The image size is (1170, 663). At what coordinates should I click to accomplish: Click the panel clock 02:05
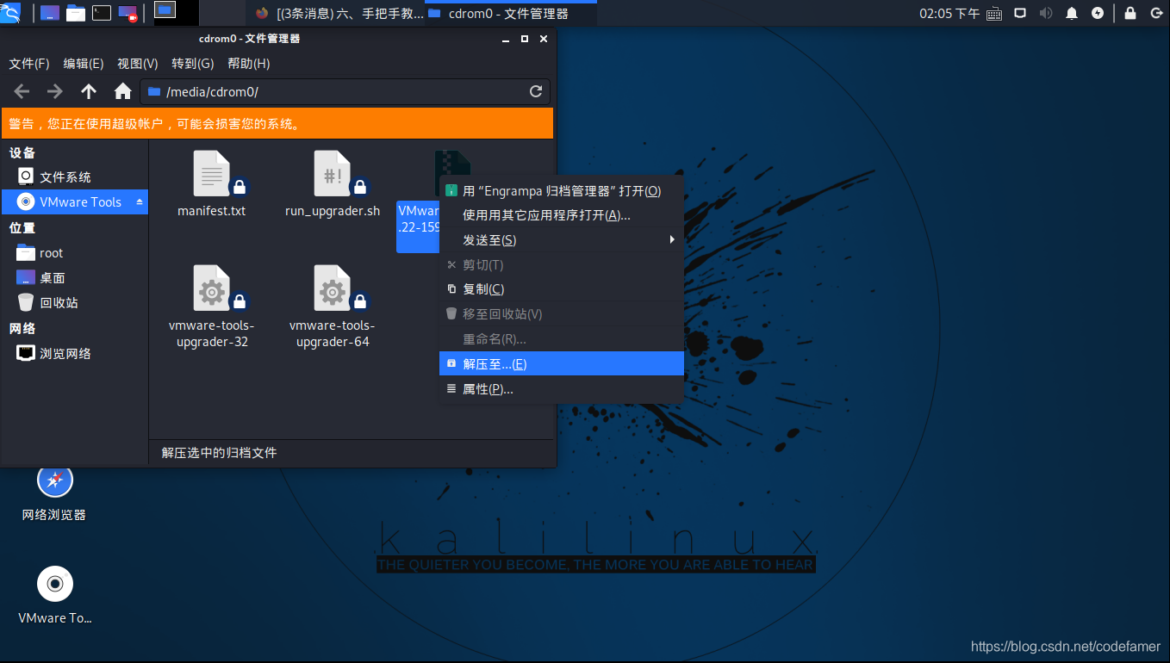[x=949, y=13]
